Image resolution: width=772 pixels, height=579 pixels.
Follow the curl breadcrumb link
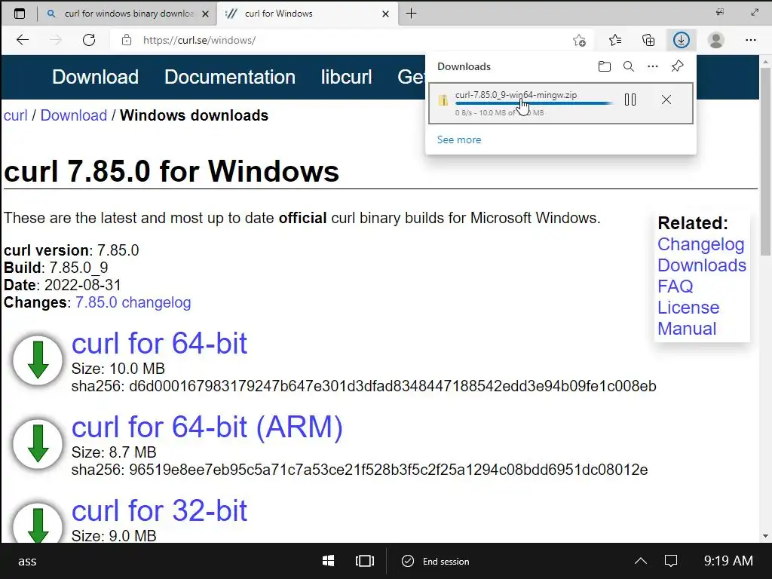[16, 115]
